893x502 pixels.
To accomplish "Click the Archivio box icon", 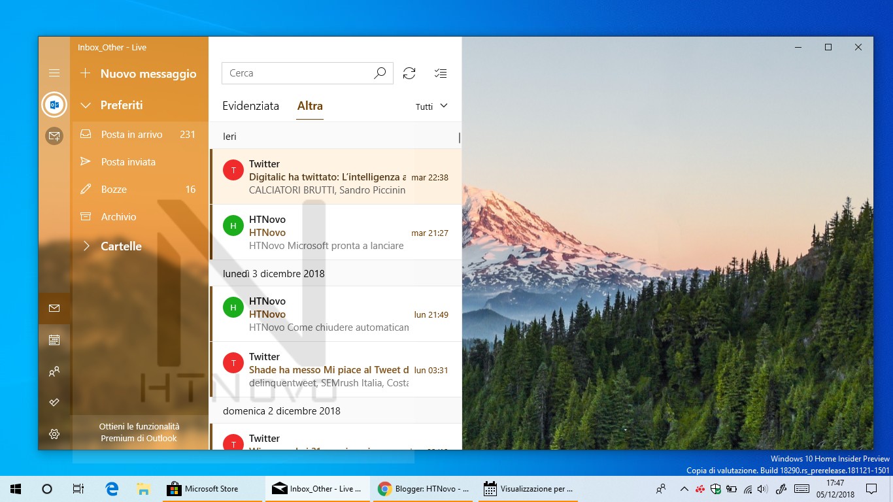I will coord(86,216).
